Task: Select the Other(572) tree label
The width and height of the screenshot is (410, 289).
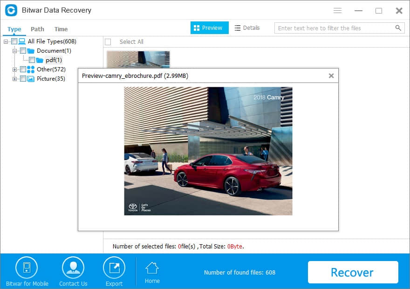Action: (51, 69)
